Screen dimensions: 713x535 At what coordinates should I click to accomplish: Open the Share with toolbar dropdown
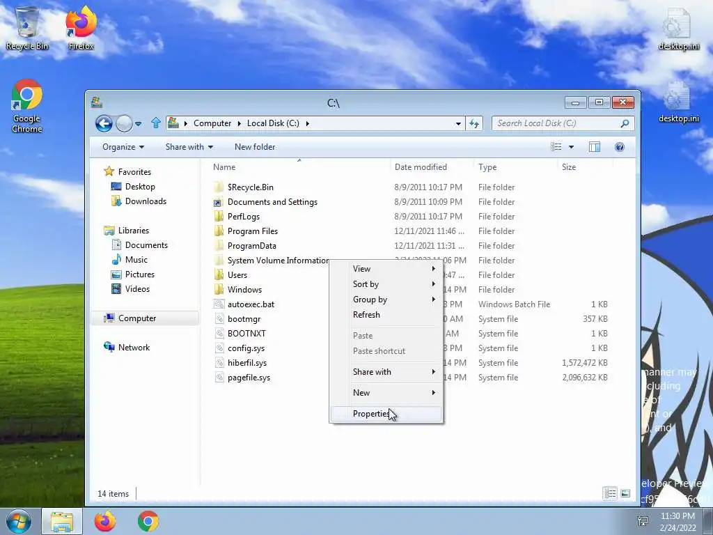click(189, 147)
